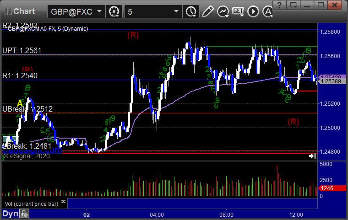Click the help question mark button

point(279,5)
